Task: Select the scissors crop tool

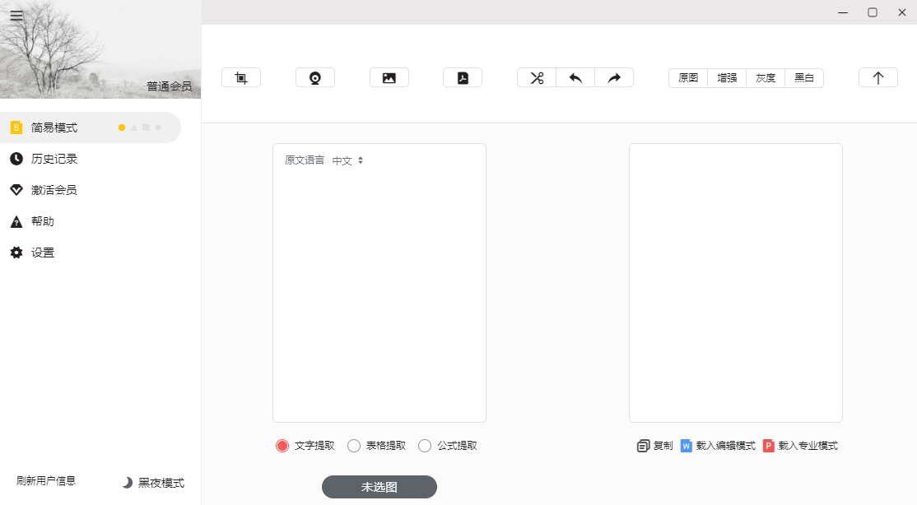Action: tap(536, 76)
